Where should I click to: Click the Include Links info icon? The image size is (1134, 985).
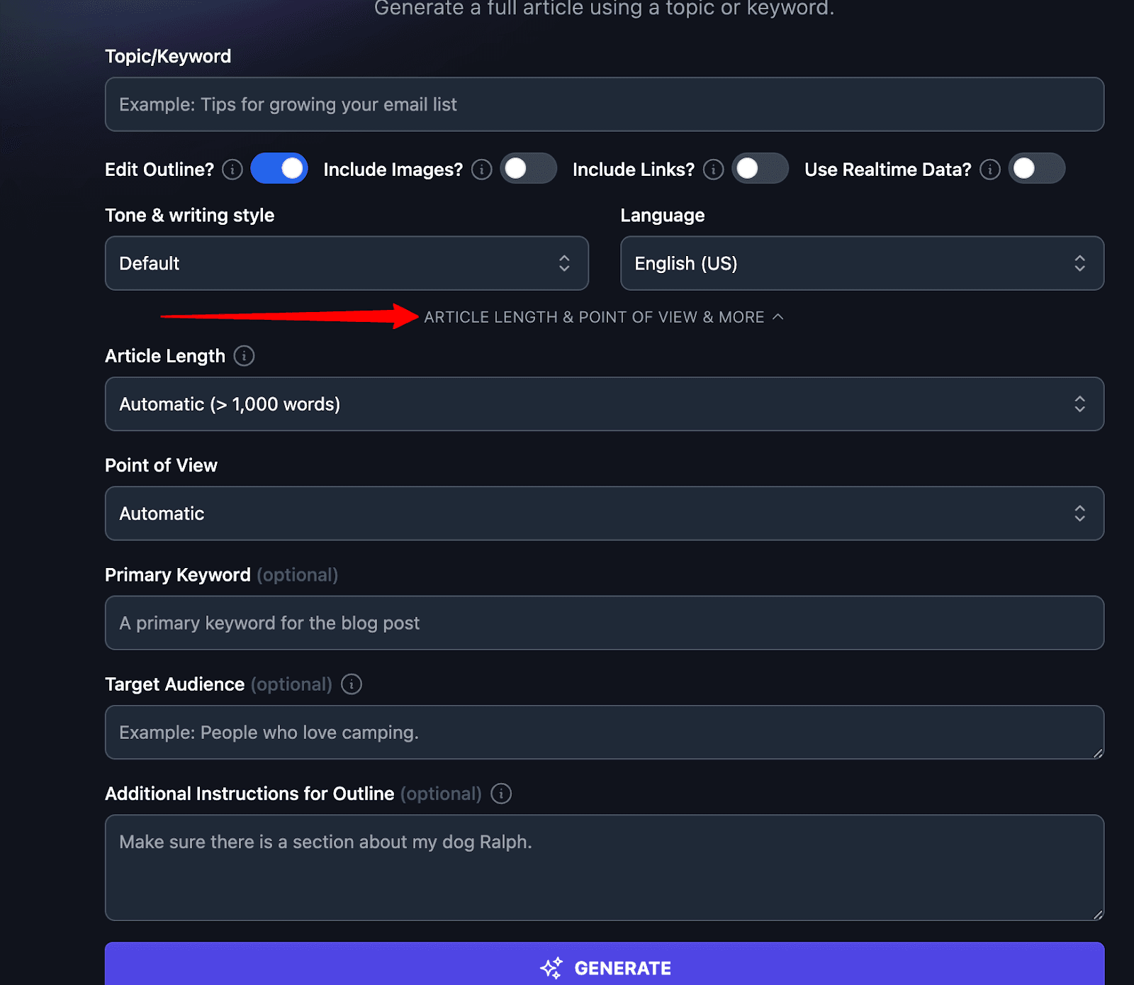pos(714,169)
